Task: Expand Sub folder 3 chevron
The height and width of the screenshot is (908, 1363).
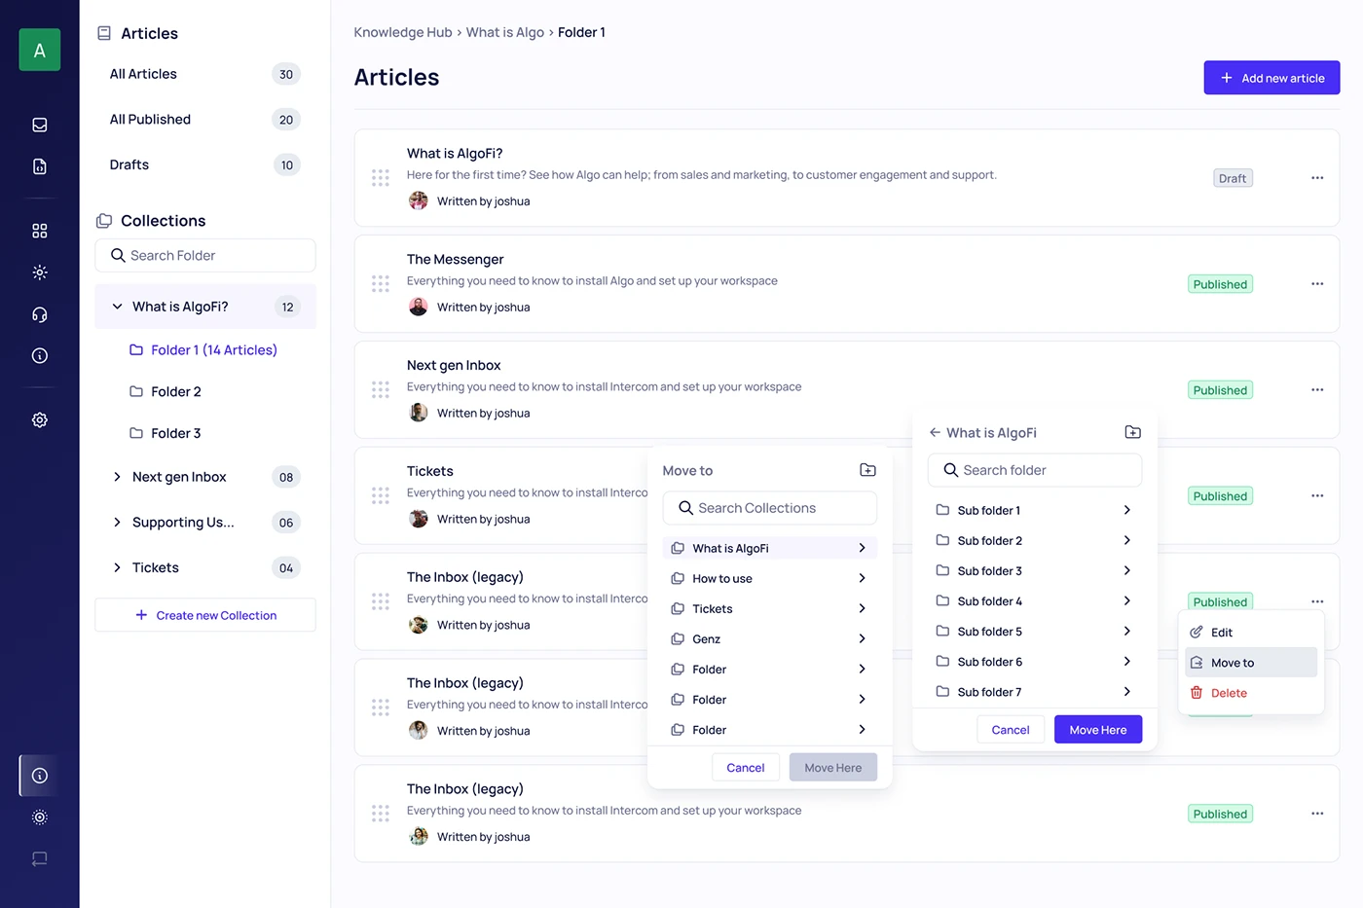Action: coord(1126,570)
